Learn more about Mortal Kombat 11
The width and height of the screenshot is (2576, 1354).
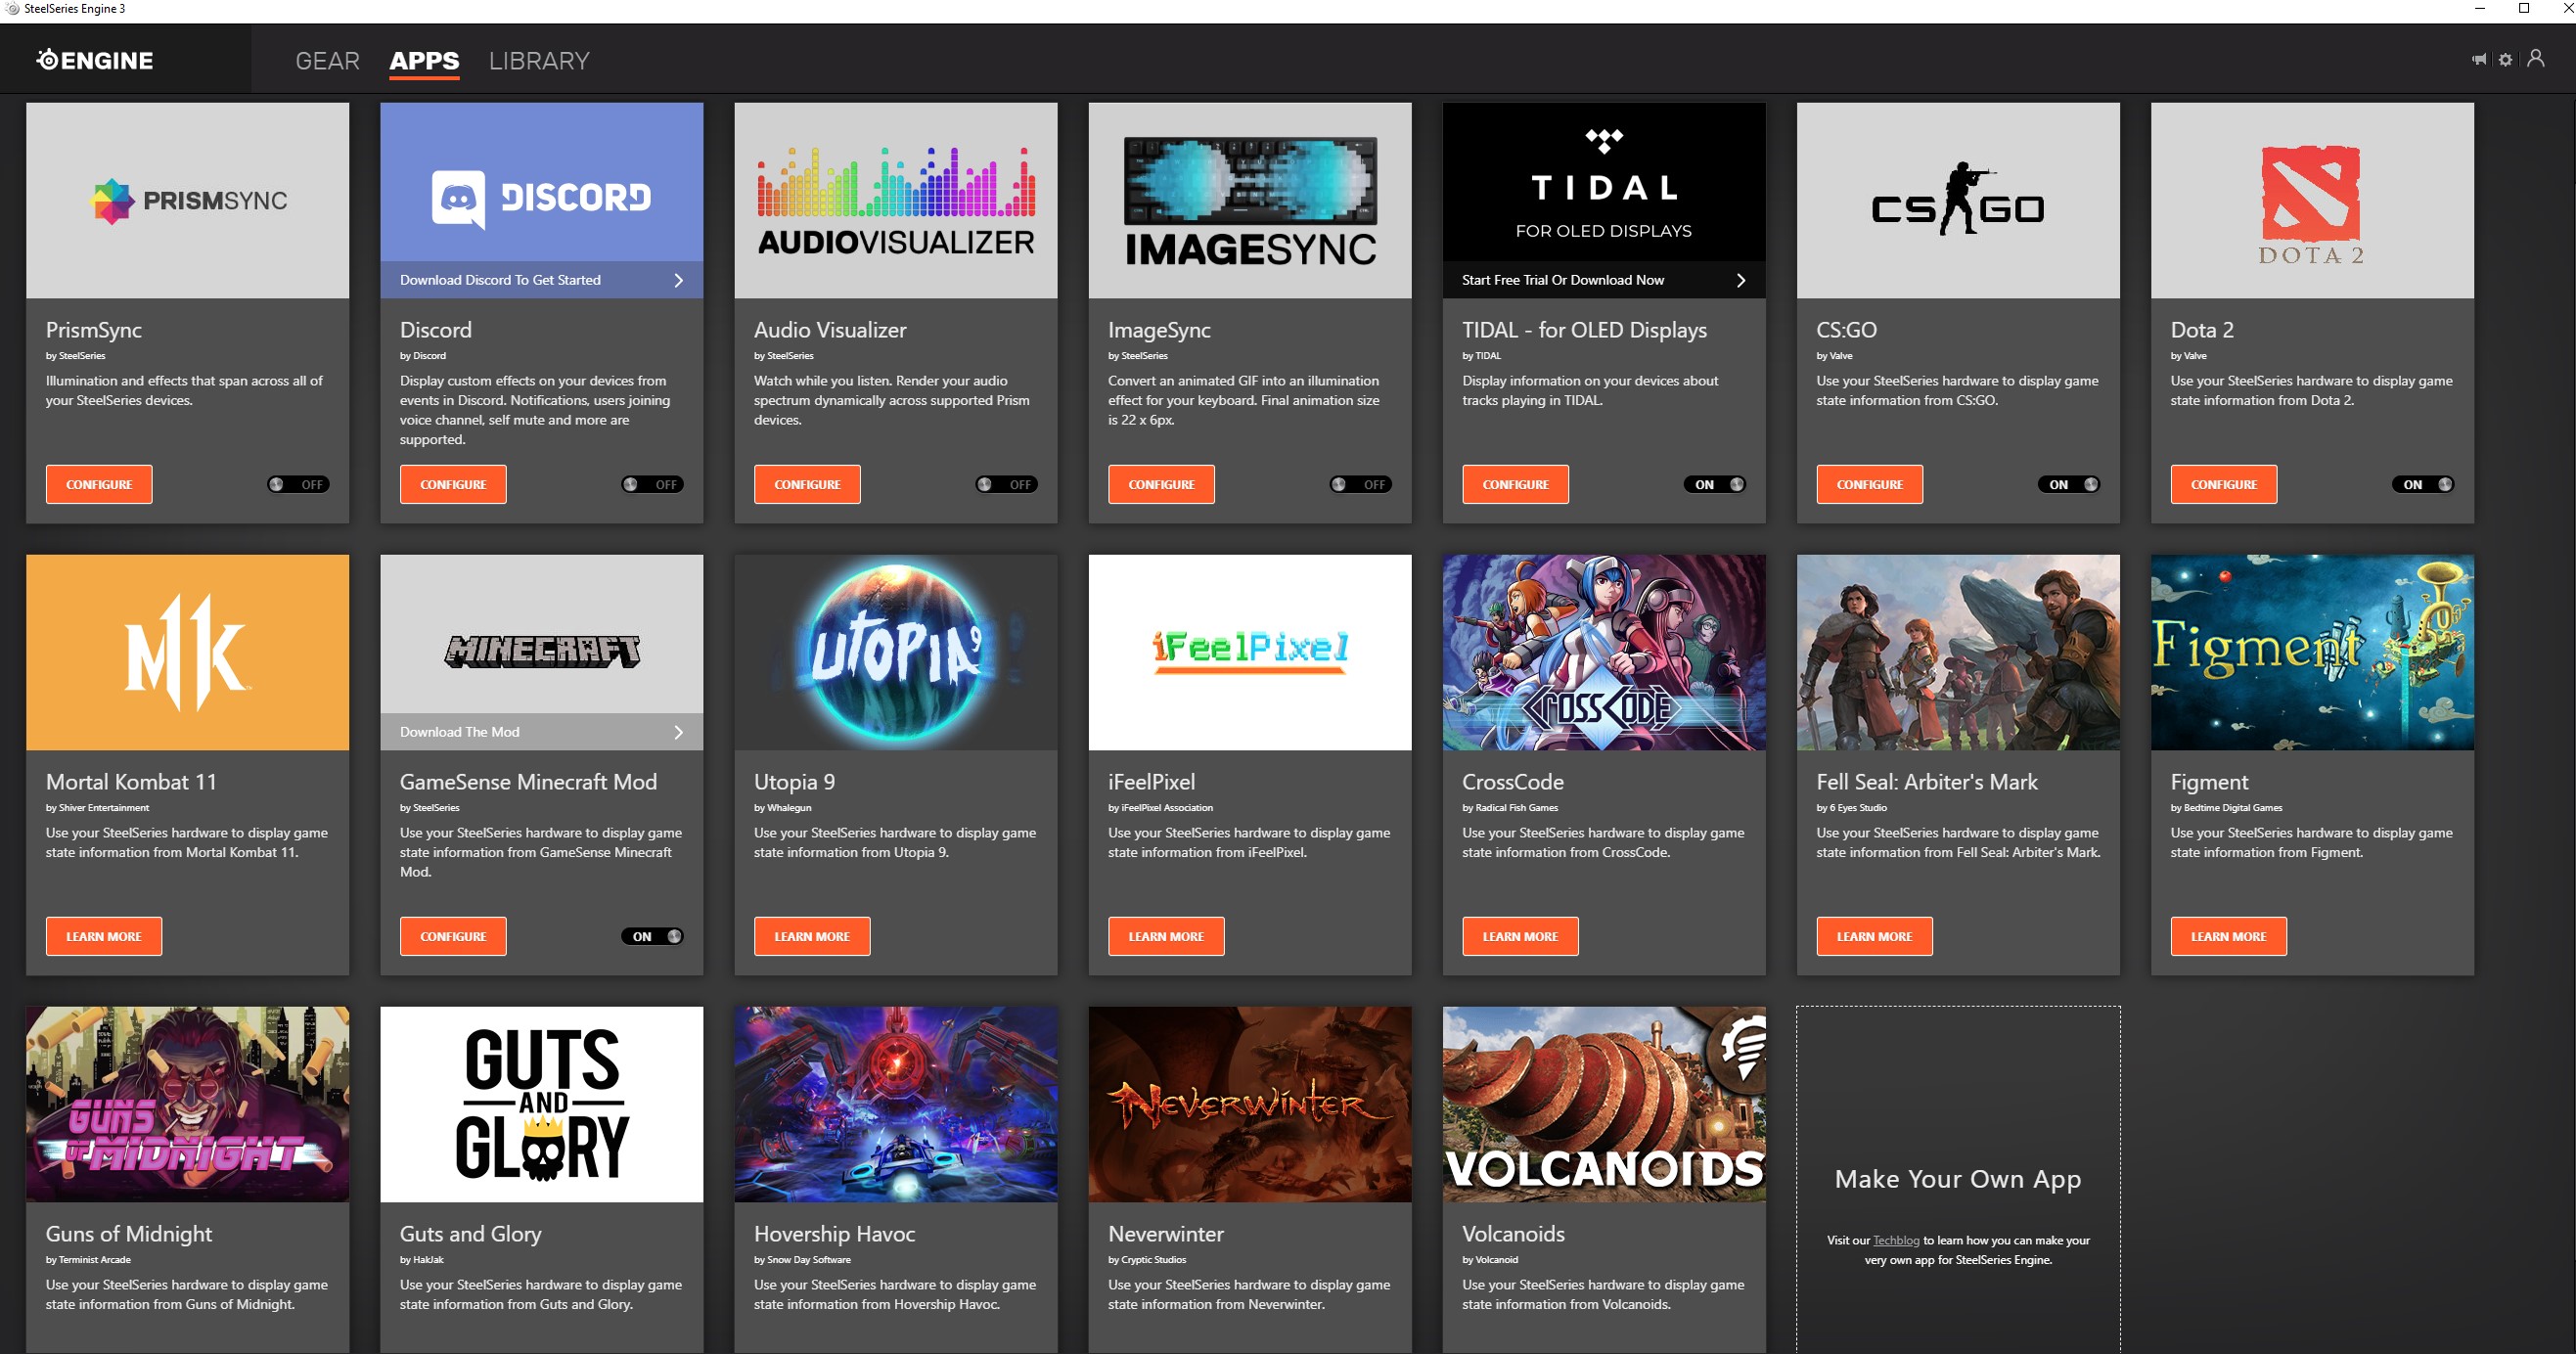104,936
